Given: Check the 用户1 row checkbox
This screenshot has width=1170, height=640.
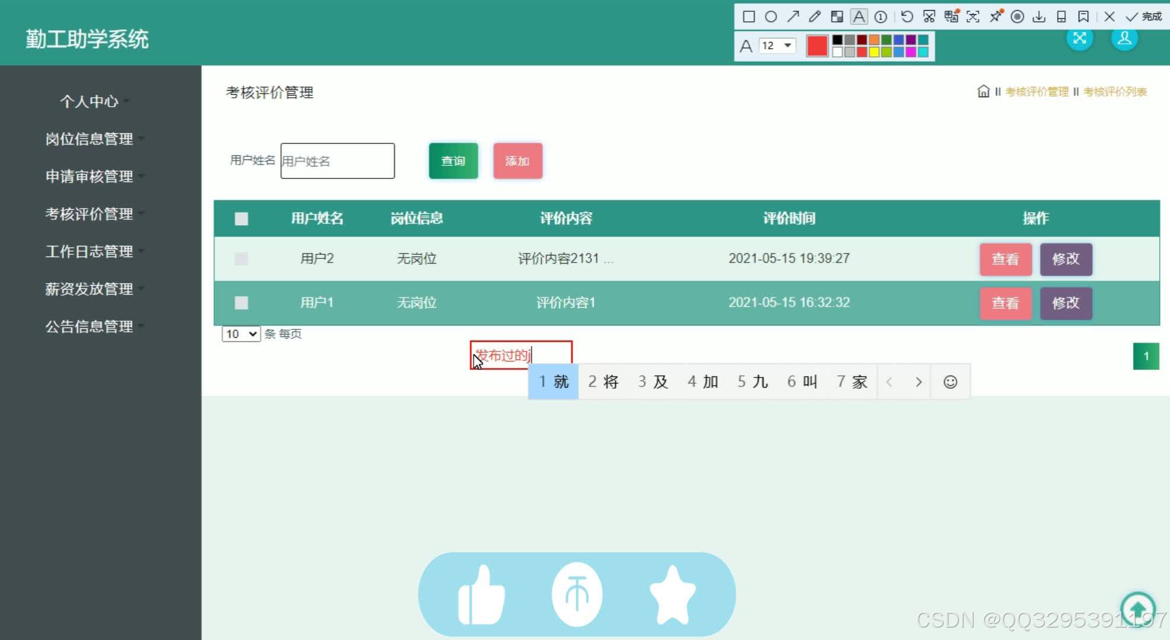Looking at the screenshot, I should click(x=241, y=303).
